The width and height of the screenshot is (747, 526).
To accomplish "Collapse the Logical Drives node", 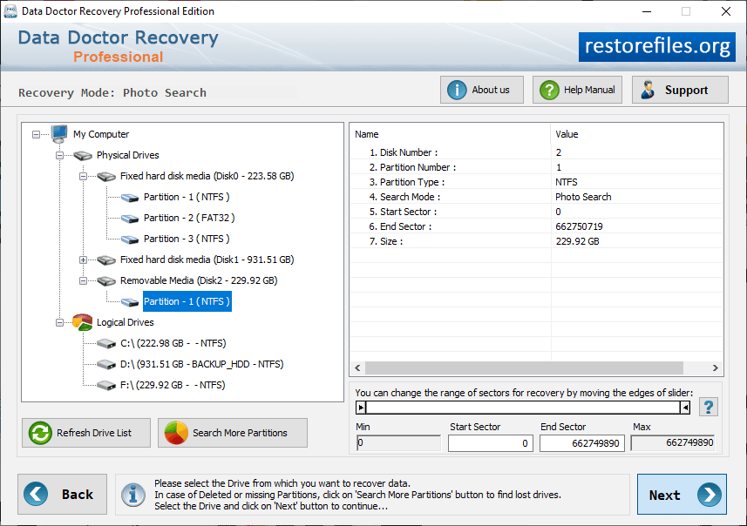I will [59, 323].
